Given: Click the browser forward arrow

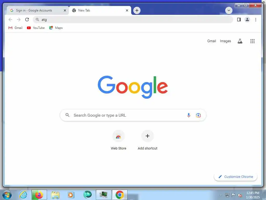Looking at the screenshot, I should coord(19,20).
